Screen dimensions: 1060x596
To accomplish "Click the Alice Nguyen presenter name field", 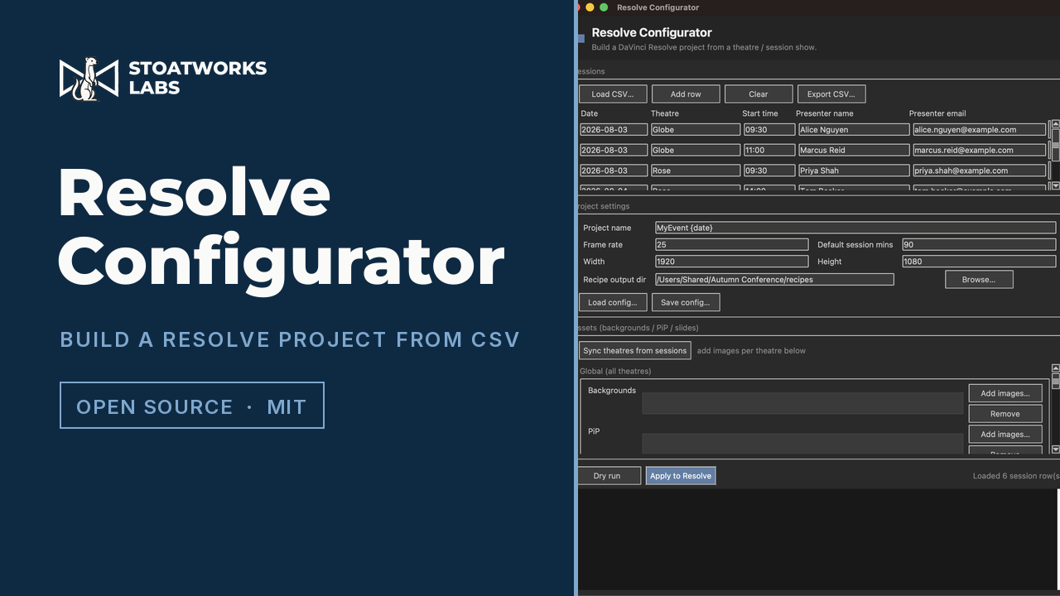I will pos(853,130).
